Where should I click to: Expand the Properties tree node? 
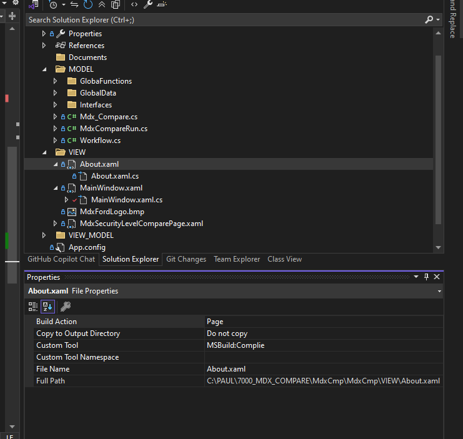click(x=44, y=34)
